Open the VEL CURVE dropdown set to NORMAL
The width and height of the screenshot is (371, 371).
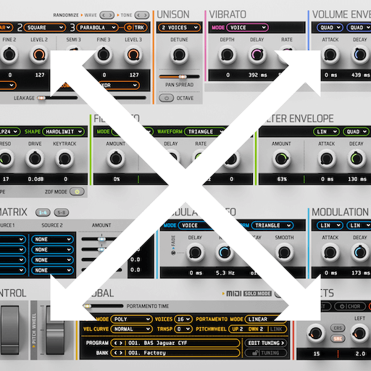(131, 329)
